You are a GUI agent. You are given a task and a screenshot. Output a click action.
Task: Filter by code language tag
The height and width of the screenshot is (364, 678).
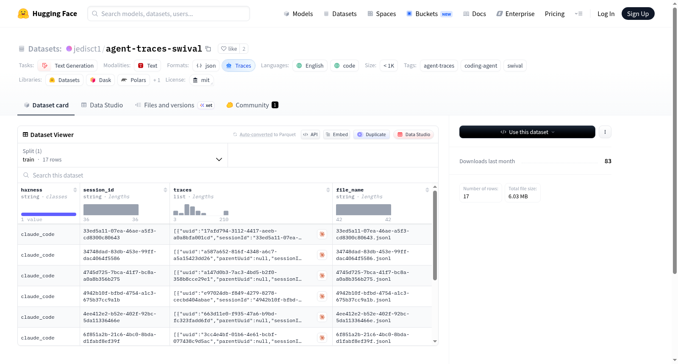(345, 66)
